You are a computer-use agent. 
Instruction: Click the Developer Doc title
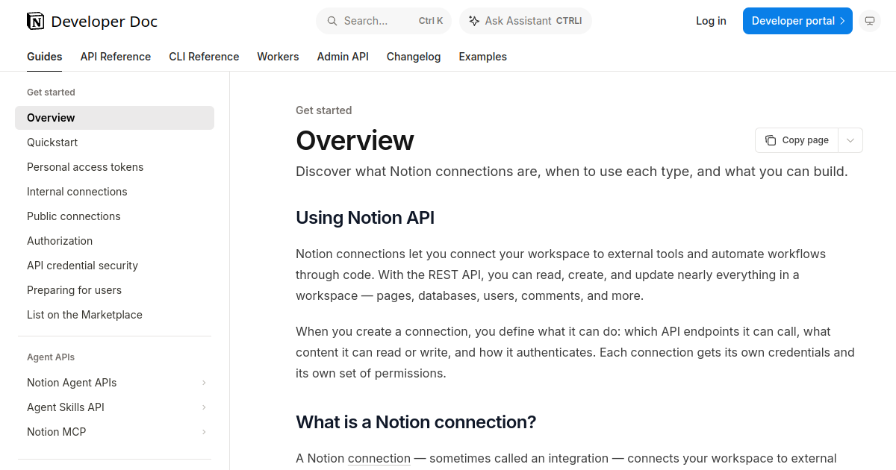point(105,22)
